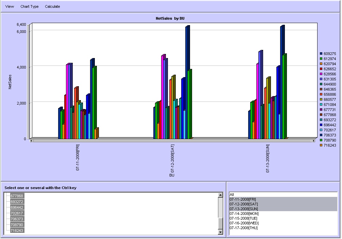Image resolution: width=342 pixels, height=239 pixels.
Task: Select BU 696442 in the list
Action: tap(17, 207)
